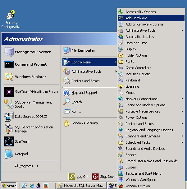Open StarTeam VirtualTeam Server icon
Image resolution: width=187 pixels, height=189 pixels.
[9, 92]
